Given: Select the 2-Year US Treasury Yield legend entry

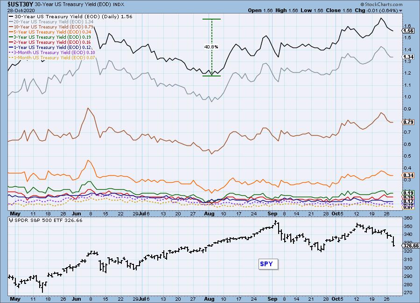Looking at the screenshot, I should (x=50, y=42).
